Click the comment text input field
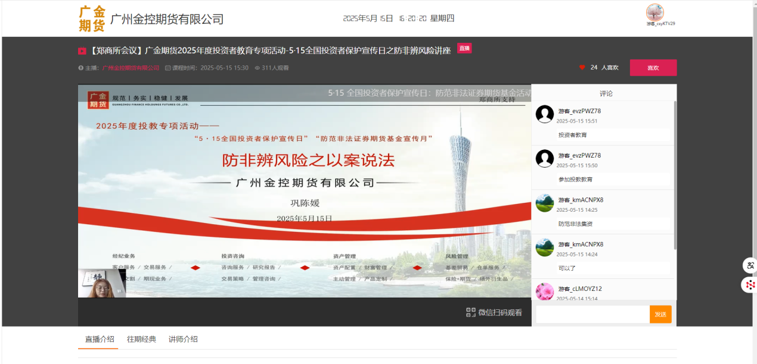 click(x=592, y=314)
